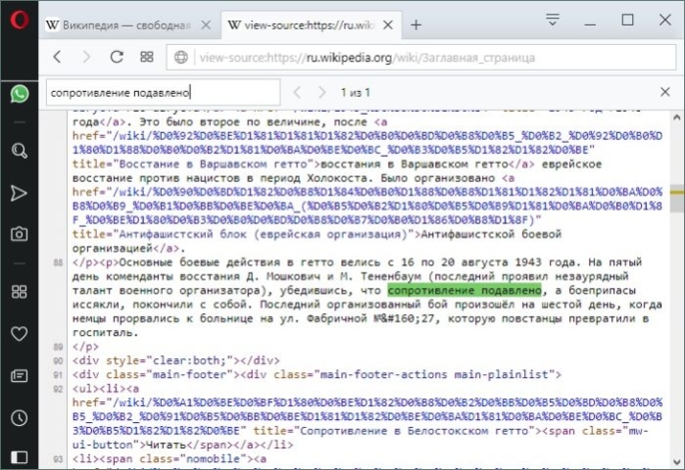Maximize the Opera window
Image resolution: width=685 pixels, height=470 pixels.
click(628, 20)
